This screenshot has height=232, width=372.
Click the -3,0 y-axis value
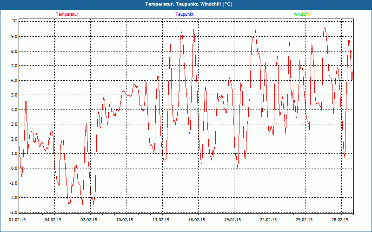point(13,212)
